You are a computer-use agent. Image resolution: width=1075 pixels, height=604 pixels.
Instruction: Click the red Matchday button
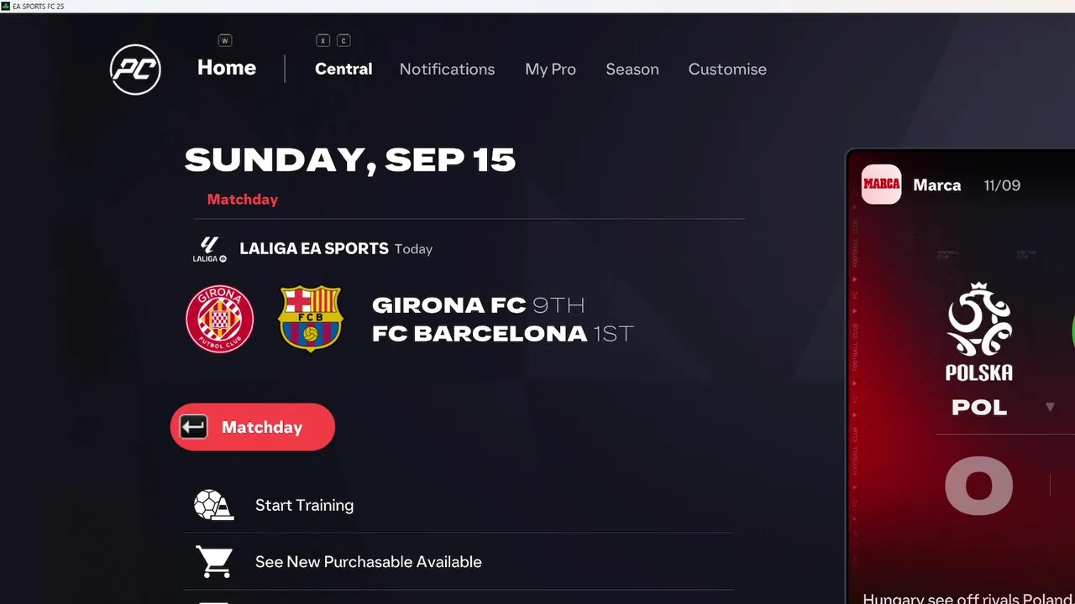pyautogui.click(x=253, y=427)
